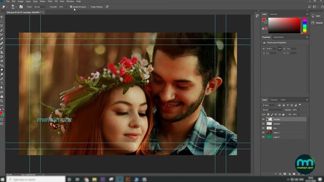The width and height of the screenshot is (324, 182).
Task: Create a new group folder
Action: 294,174
